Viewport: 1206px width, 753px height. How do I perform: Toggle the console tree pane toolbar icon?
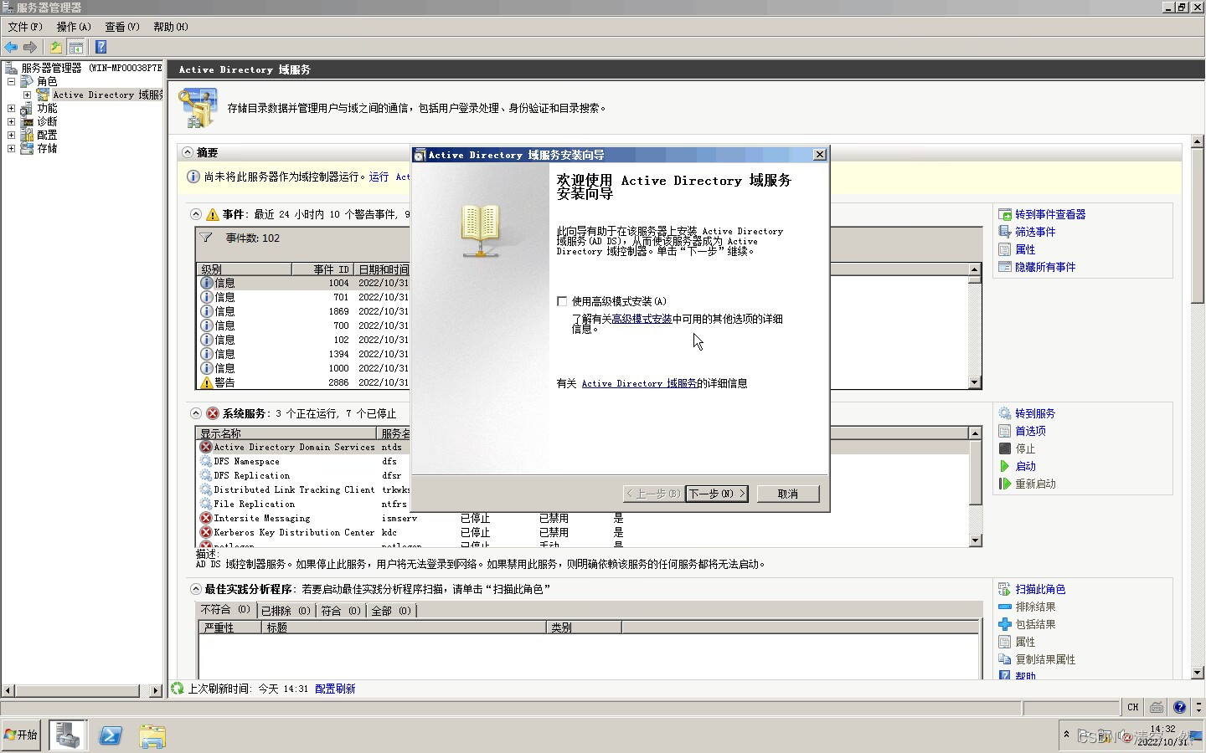pos(76,47)
